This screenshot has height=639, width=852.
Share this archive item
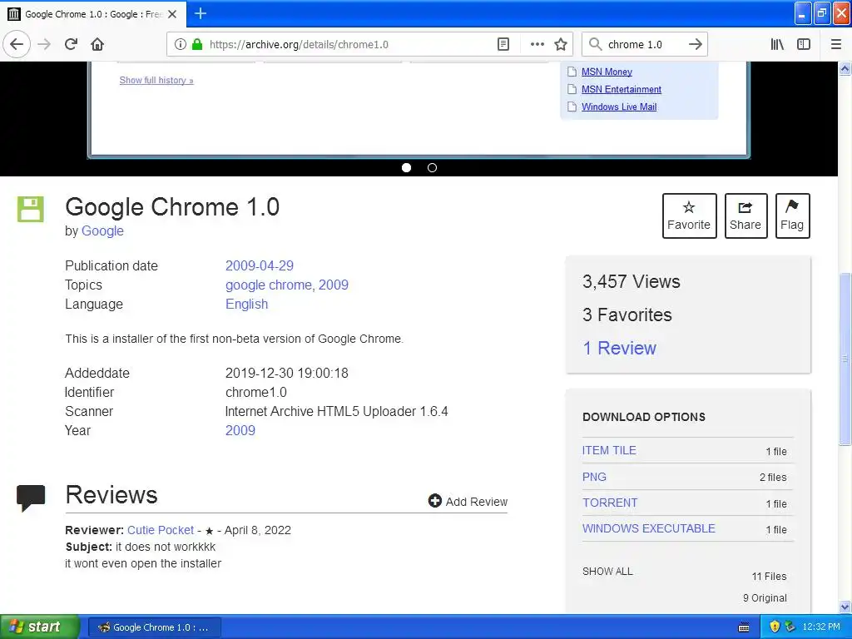(x=745, y=215)
